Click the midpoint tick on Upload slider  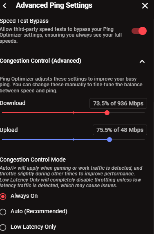pyautogui.click(x=73, y=140)
